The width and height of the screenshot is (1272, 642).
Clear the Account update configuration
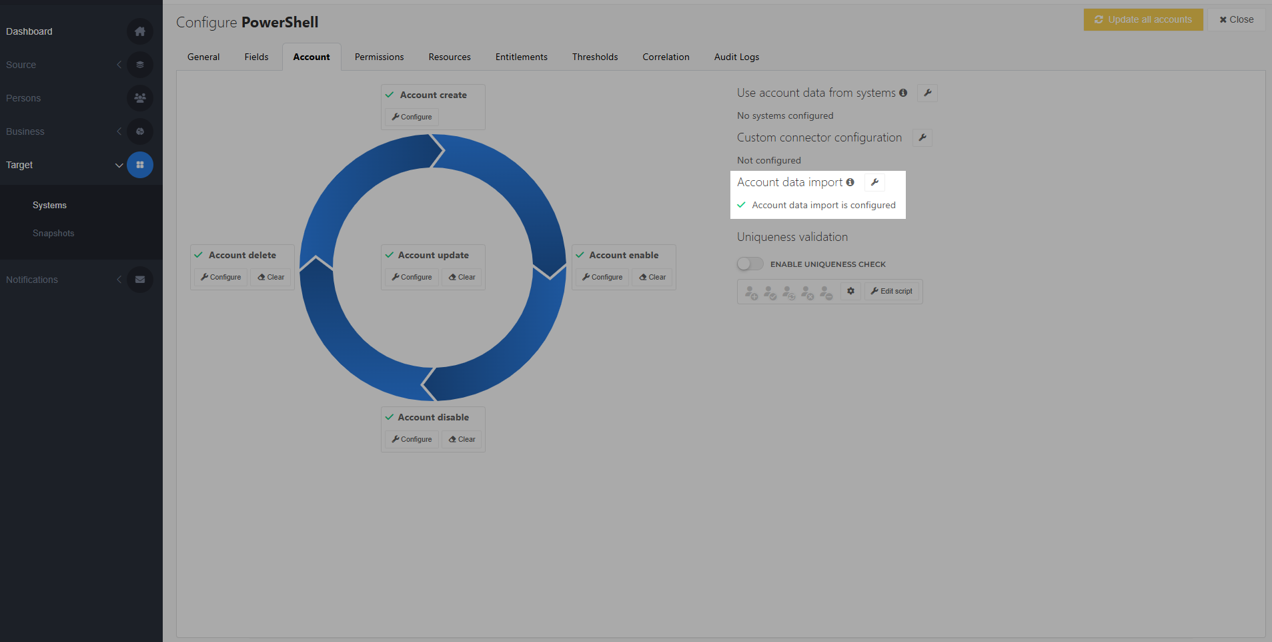pyautogui.click(x=462, y=277)
